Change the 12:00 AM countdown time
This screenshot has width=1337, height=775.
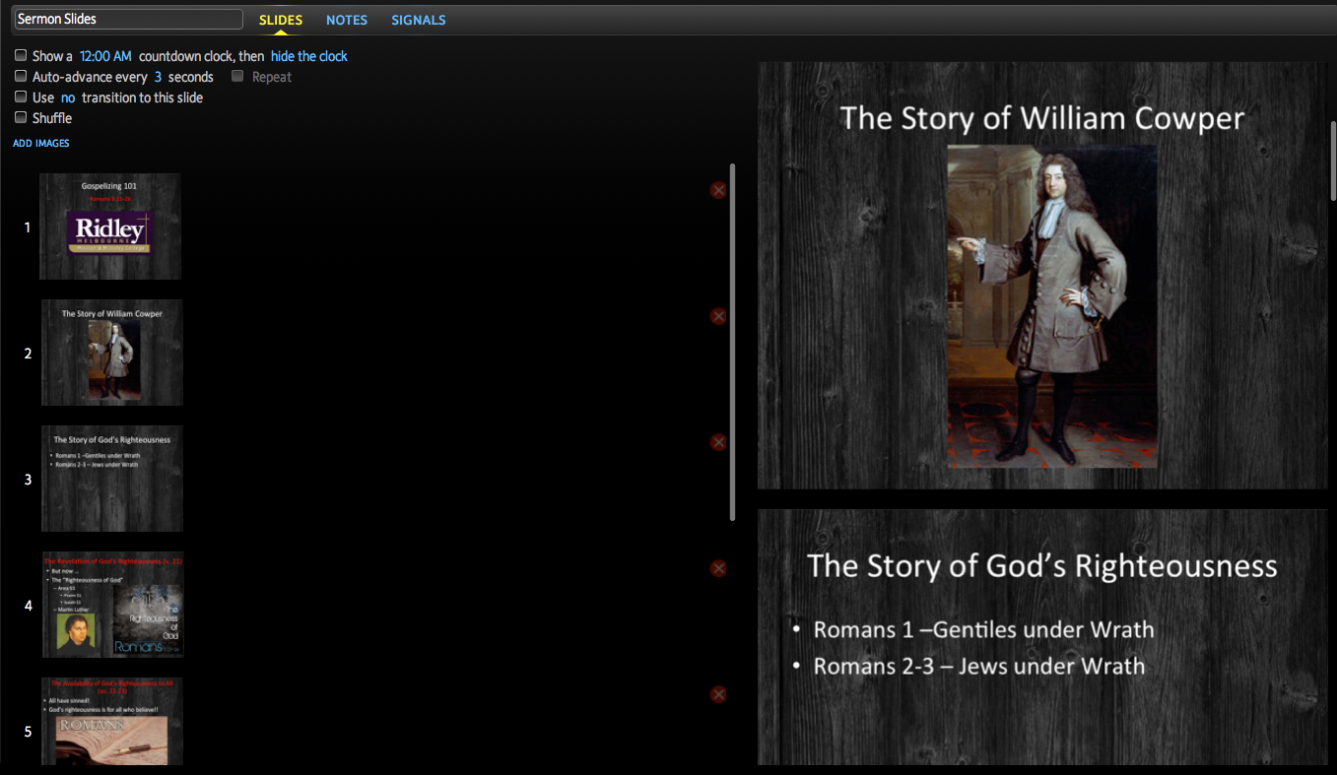click(105, 56)
